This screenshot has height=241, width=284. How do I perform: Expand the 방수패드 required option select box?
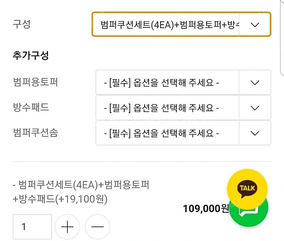[168, 108]
